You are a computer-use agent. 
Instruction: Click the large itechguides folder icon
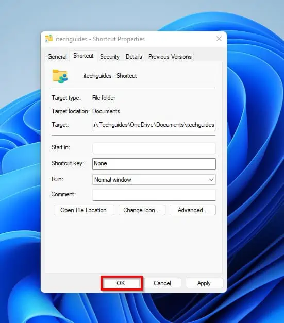60,76
